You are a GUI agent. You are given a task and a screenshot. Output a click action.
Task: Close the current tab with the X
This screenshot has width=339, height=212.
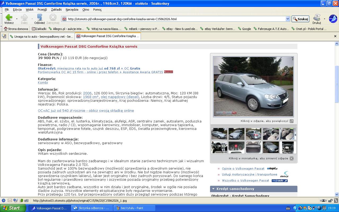coord(335,36)
